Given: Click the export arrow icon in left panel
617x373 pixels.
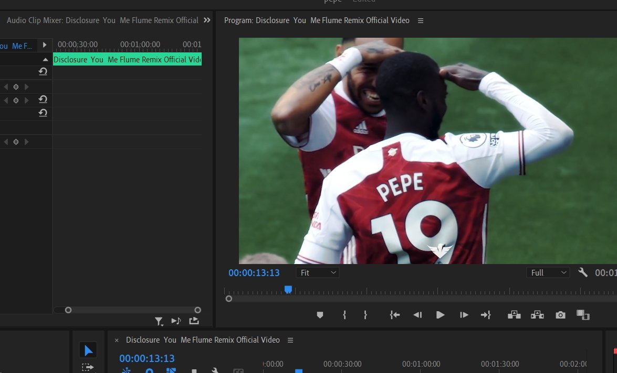Looking at the screenshot, I should click(194, 321).
